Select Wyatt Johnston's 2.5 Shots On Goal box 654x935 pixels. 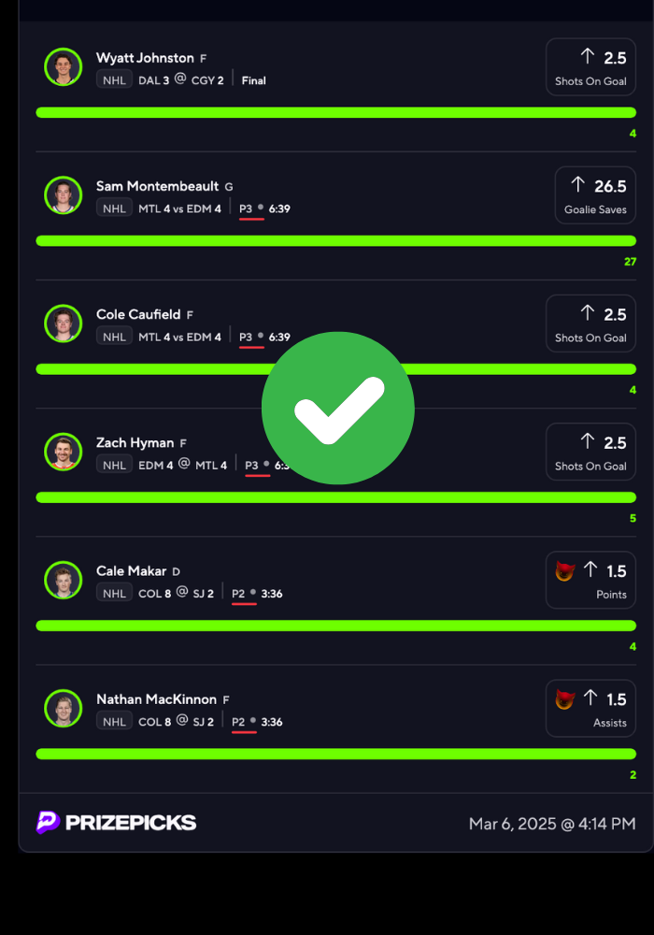tap(590, 66)
